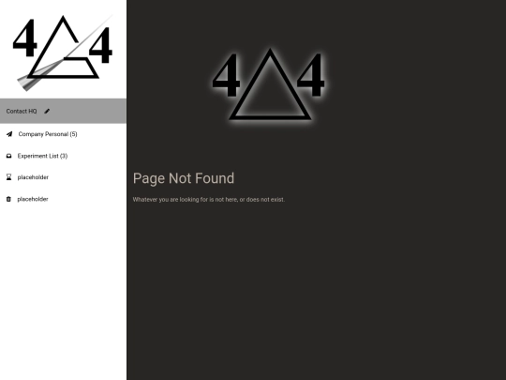
Task: Click the inbox icon beside Experiment List
Action: (8, 156)
